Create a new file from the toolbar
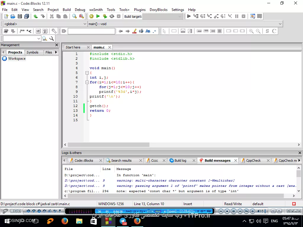303x227 pixels. pos(6,17)
